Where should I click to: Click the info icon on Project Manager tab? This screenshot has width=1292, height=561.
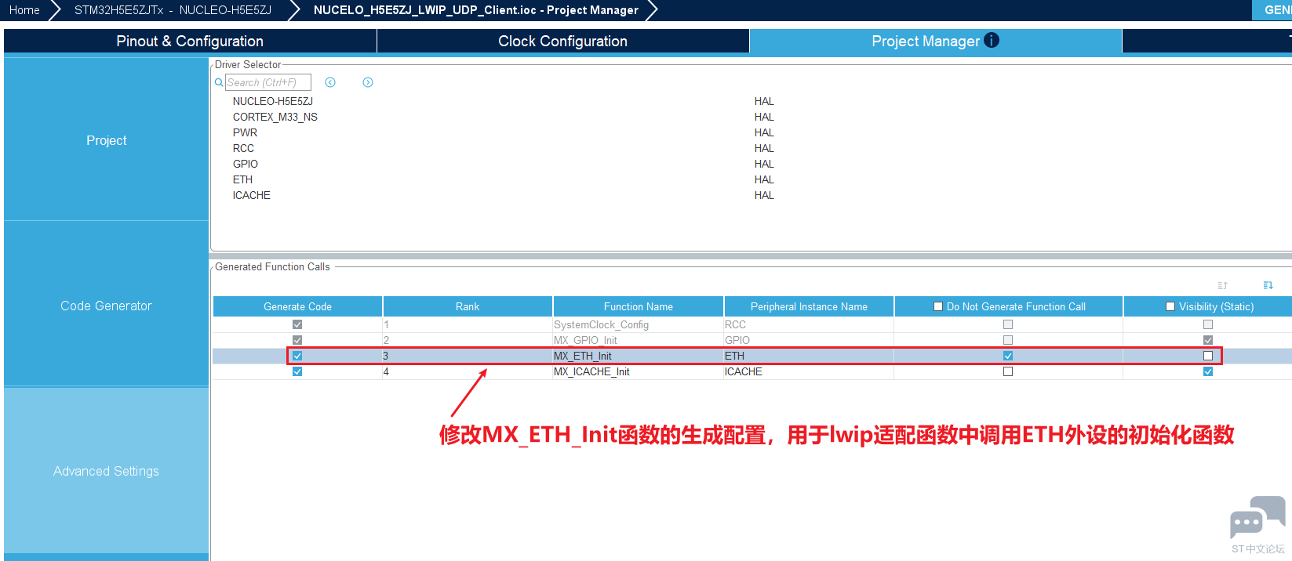(992, 41)
